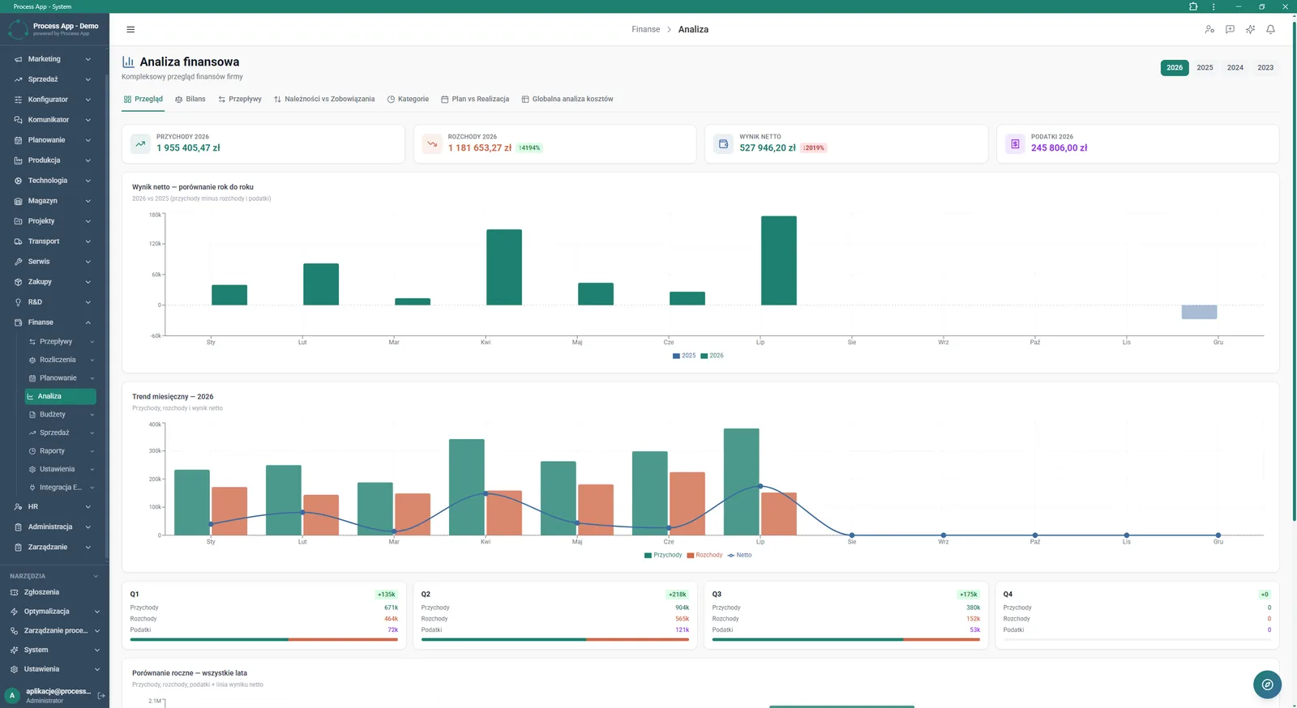Open Należności vs Zobowiązania tab

[324, 99]
